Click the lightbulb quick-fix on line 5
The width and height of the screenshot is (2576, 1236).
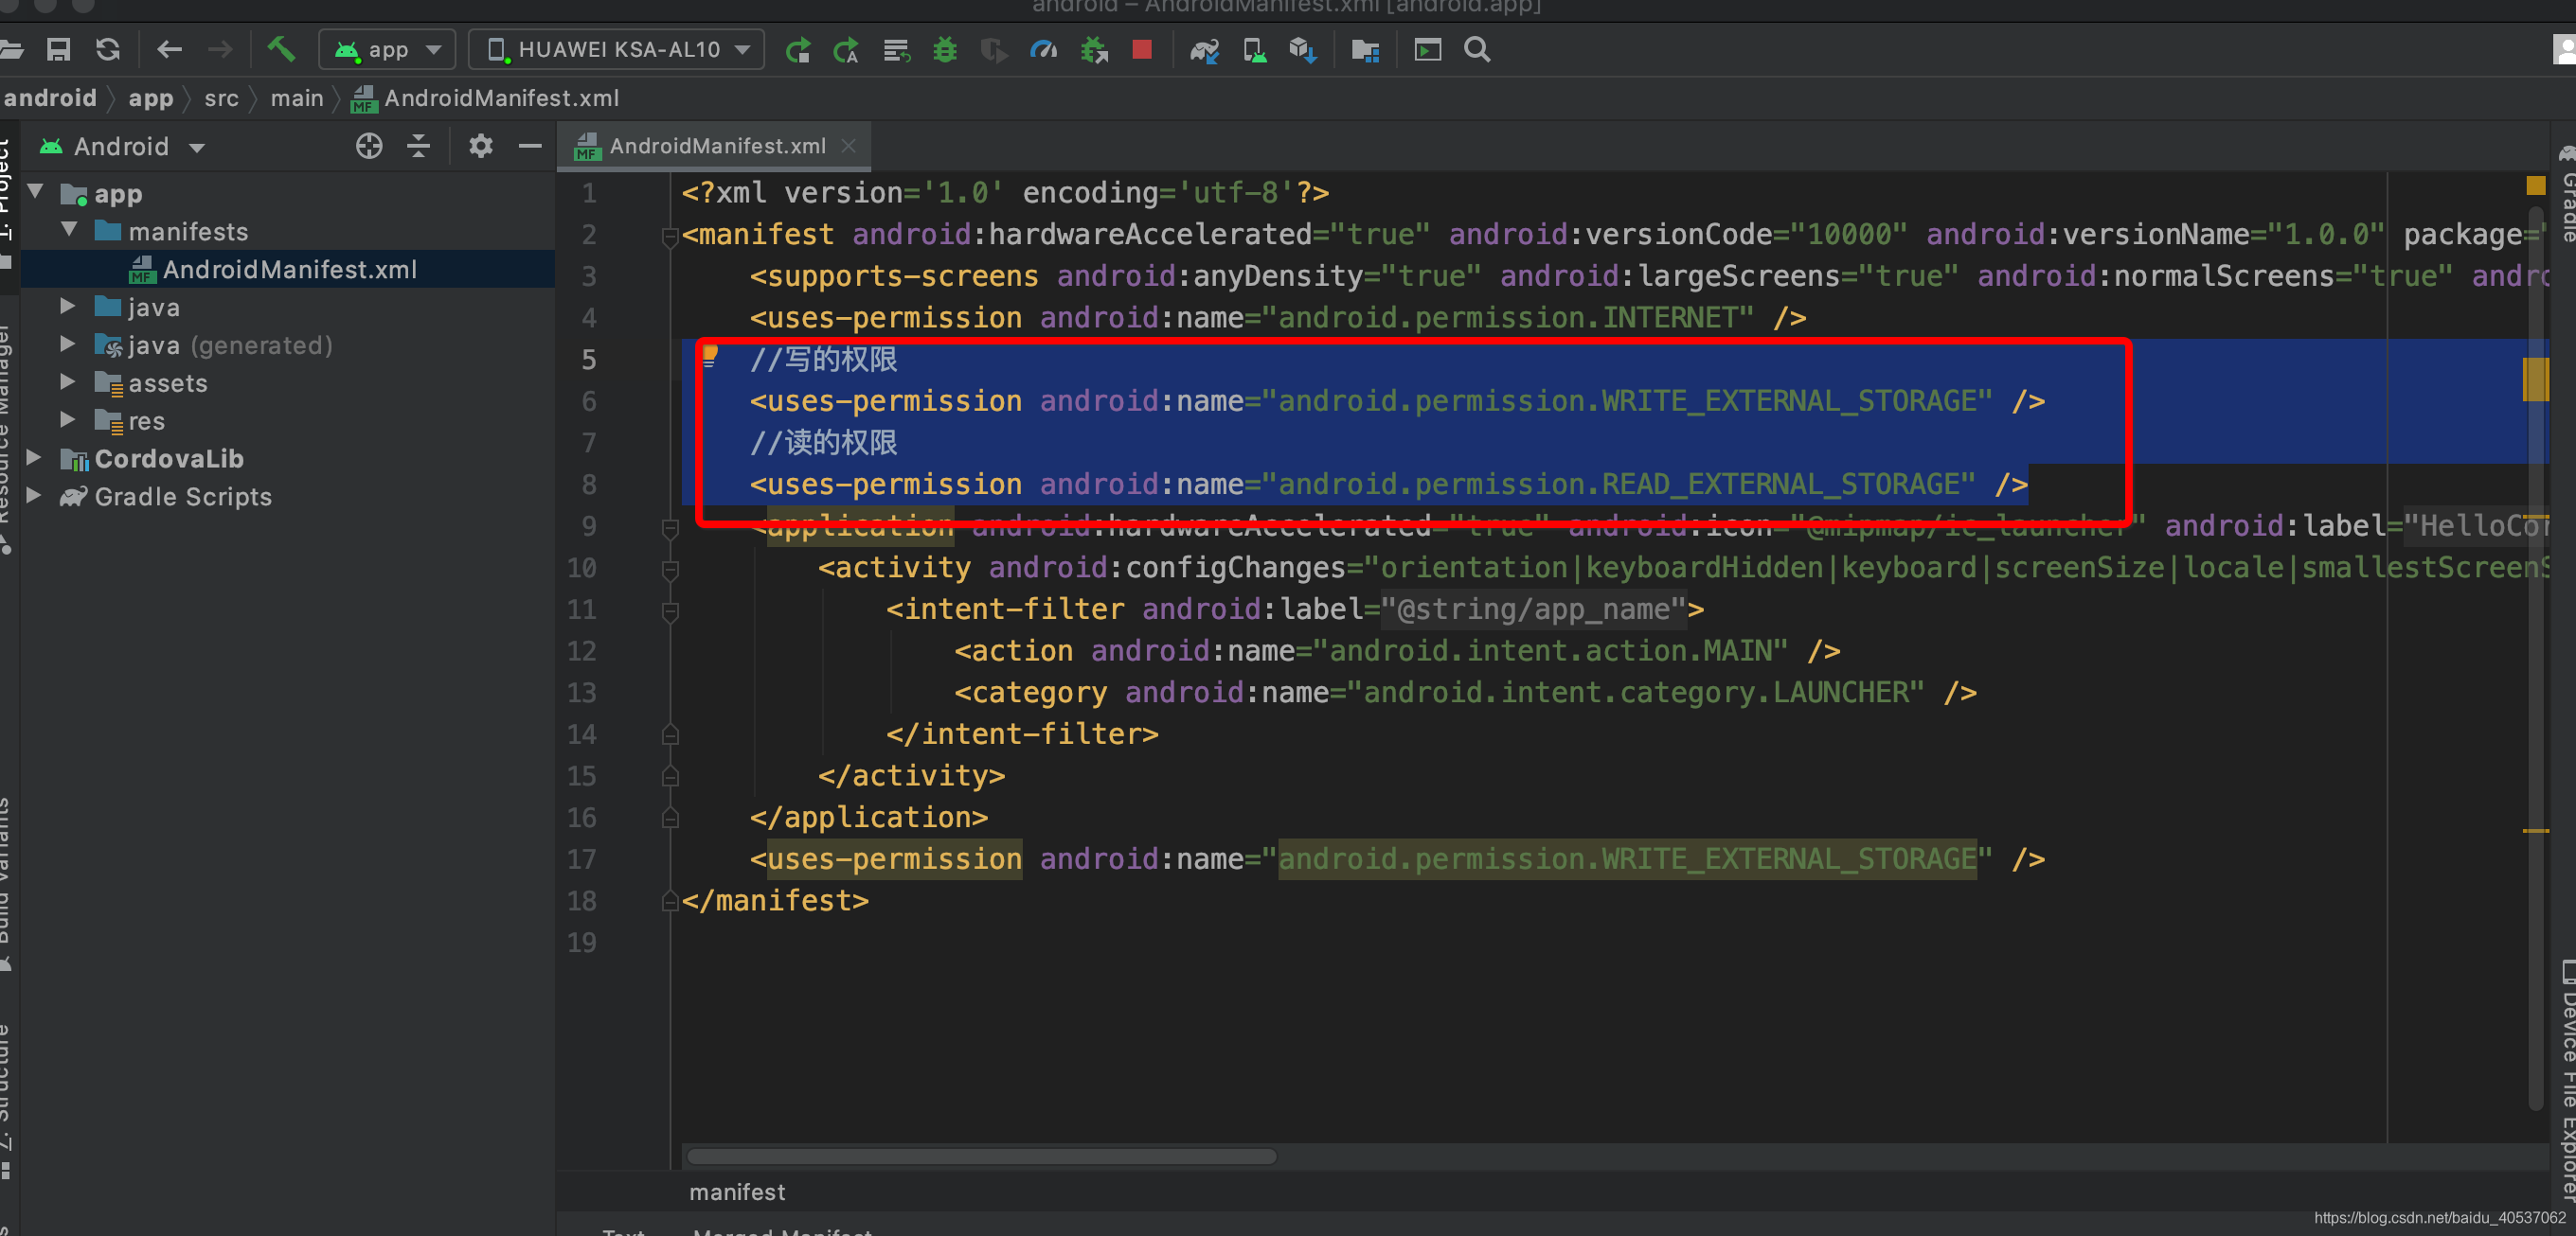pos(710,355)
